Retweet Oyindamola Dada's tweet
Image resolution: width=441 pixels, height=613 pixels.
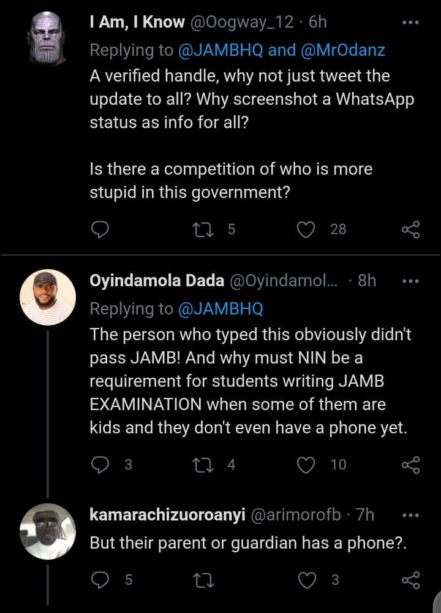pyautogui.click(x=200, y=465)
